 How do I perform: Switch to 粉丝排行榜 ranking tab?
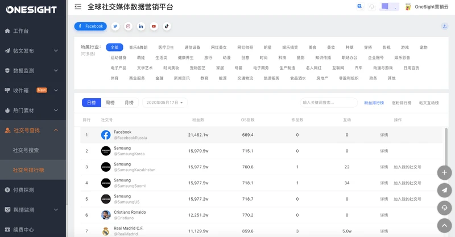tap(374, 103)
